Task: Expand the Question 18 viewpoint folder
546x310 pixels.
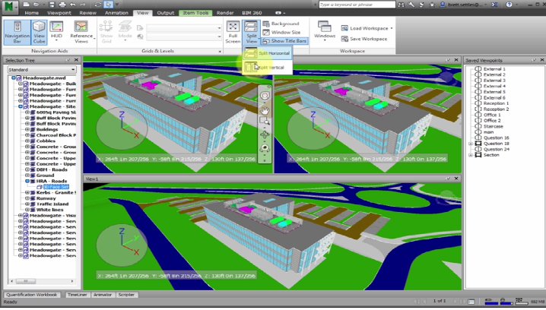Action: (471, 144)
